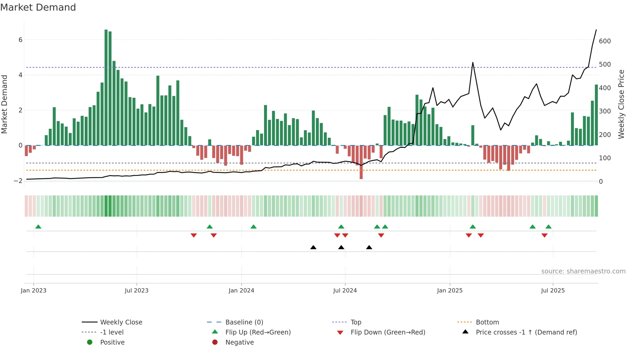Click the Jan 2023 x-axis label
635x357 pixels.
coord(34,290)
